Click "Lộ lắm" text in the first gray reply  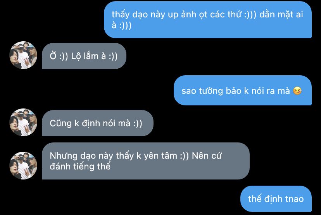[85, 56]
